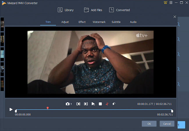The width and height of the screenshot is (189, 131).
Task: Click the red scissors cut icon
Action: 107,104
